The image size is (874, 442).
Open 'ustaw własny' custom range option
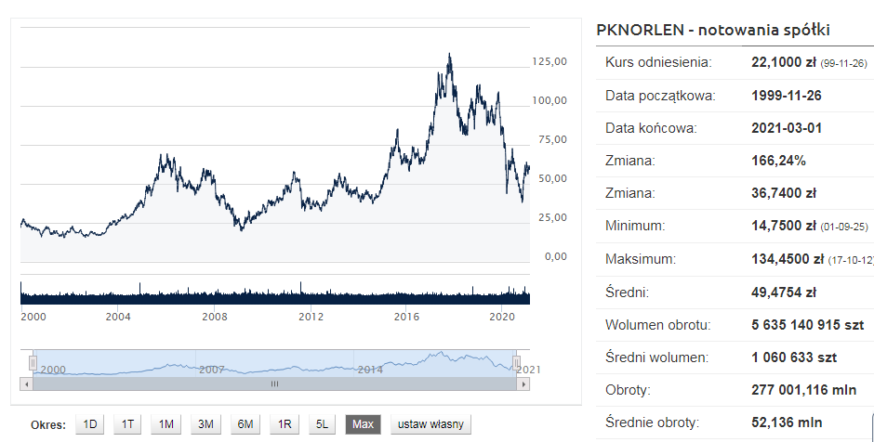(431, 424)
